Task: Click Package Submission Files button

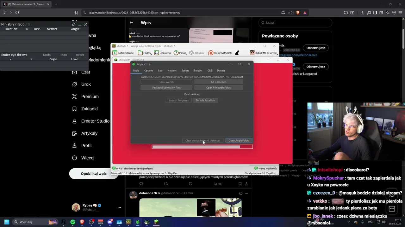Action: tap(166, 88)
